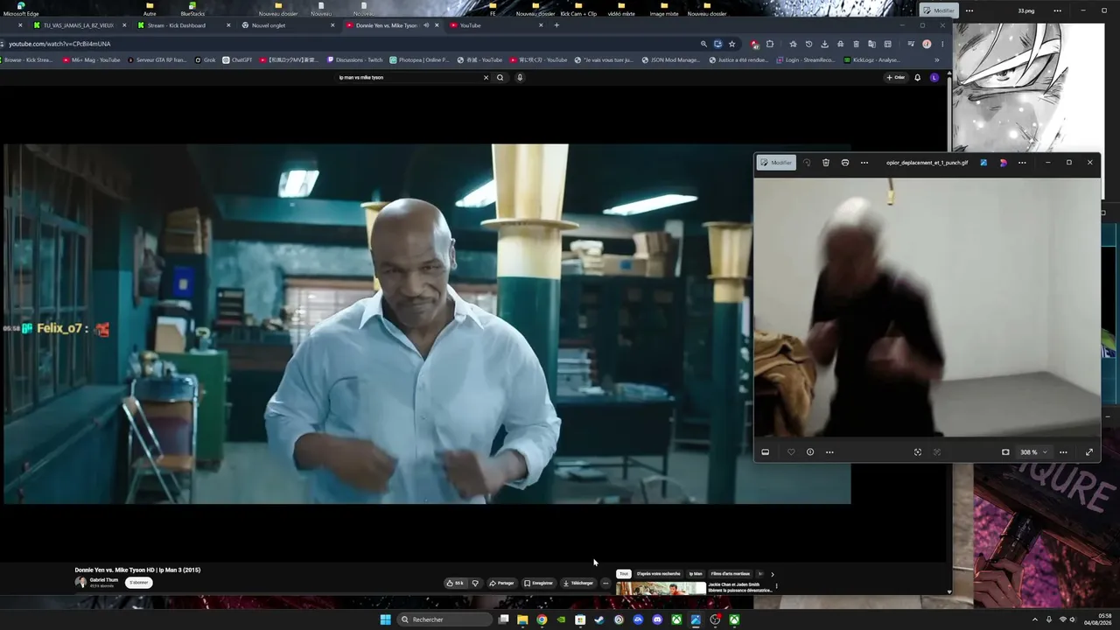Show next filter chips with the arrow

click(772, 574)
